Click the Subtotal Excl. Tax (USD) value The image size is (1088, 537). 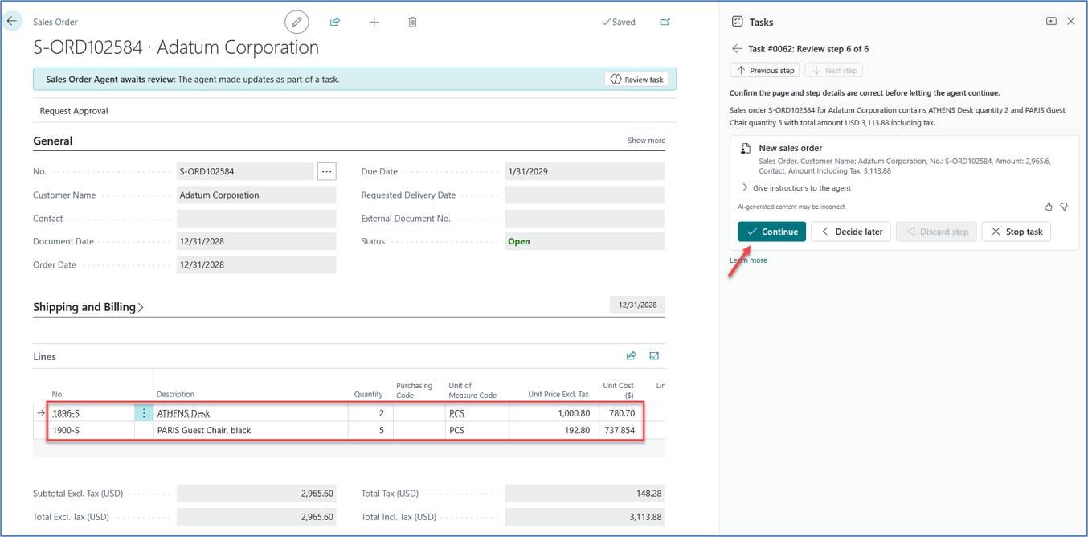256,494
